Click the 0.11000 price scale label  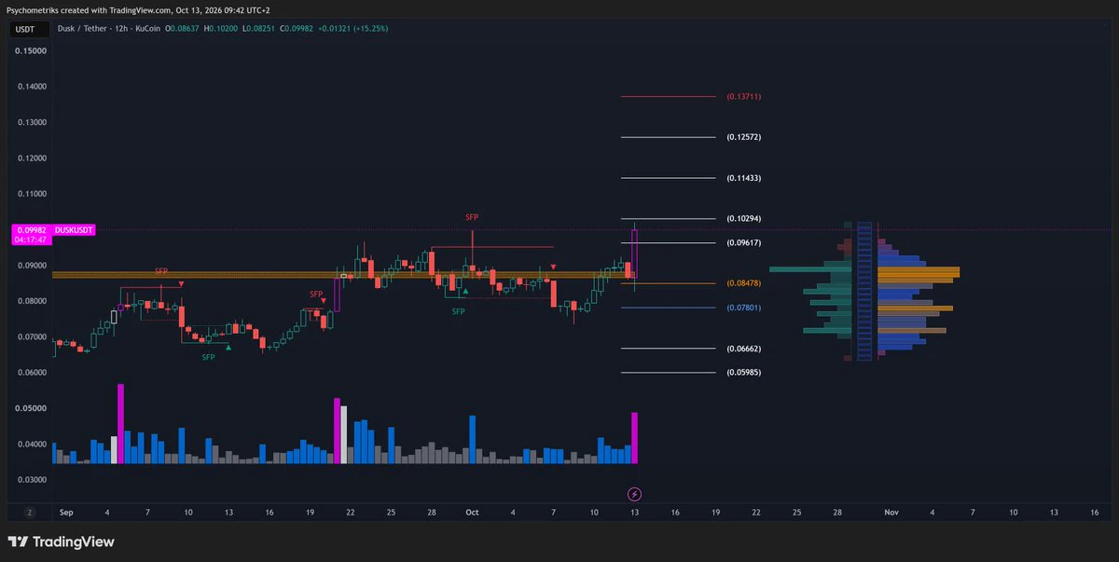pyautogui.click(x=32, y=194)
